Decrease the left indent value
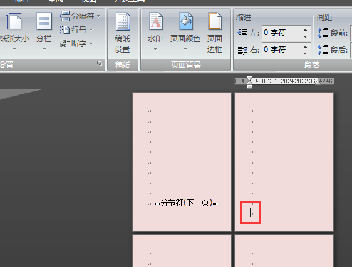The image size is (352, 267). [305, 36]
